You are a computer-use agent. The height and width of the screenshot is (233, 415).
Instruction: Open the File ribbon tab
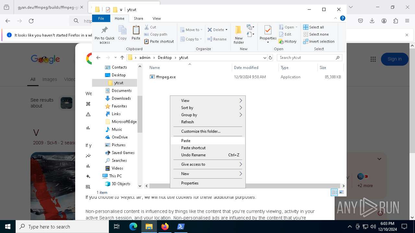coord(101,18)
